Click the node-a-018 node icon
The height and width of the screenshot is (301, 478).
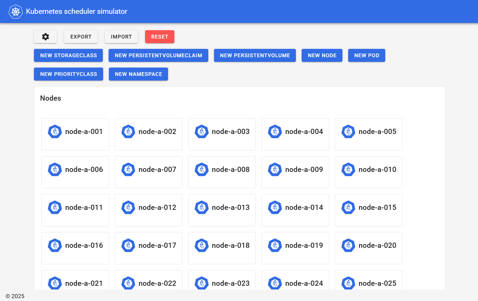[202, 246]
